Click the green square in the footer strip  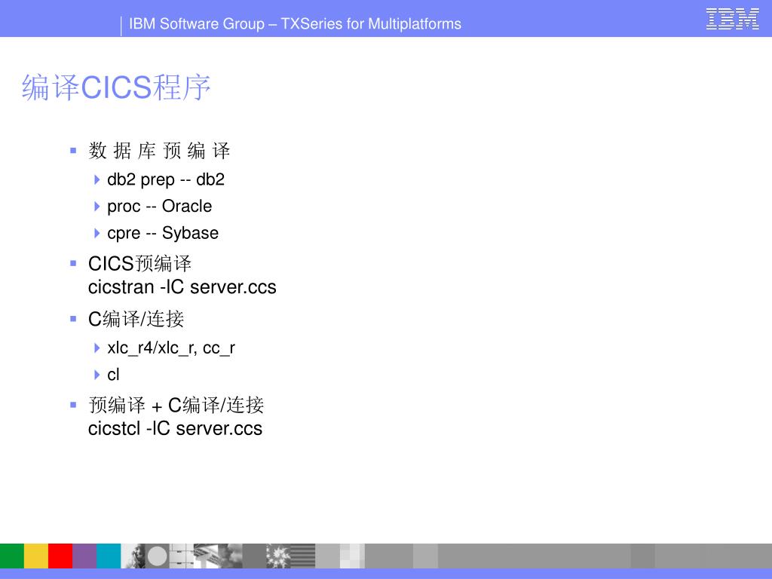12,556
